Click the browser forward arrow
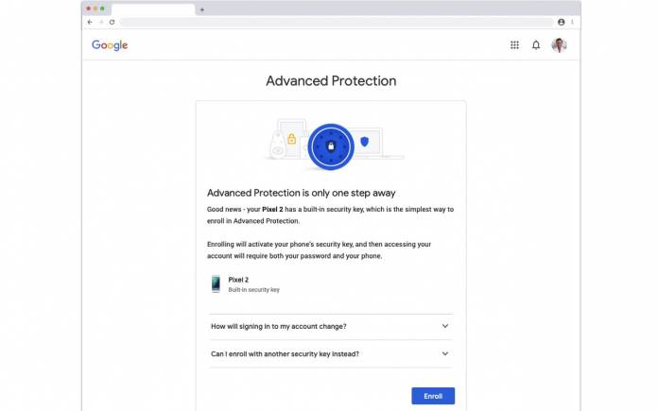 pyautogui.click(x=101, y=22)
